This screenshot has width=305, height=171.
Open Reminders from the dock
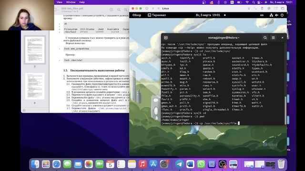(x=121, y=164)
